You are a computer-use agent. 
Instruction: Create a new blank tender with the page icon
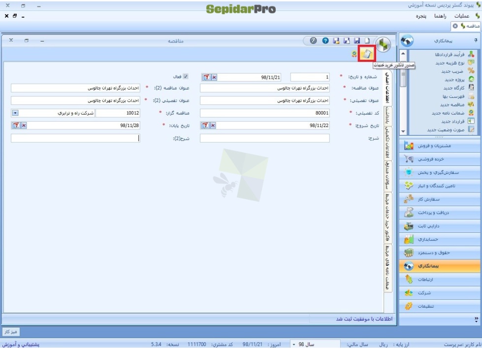(367, 40)
